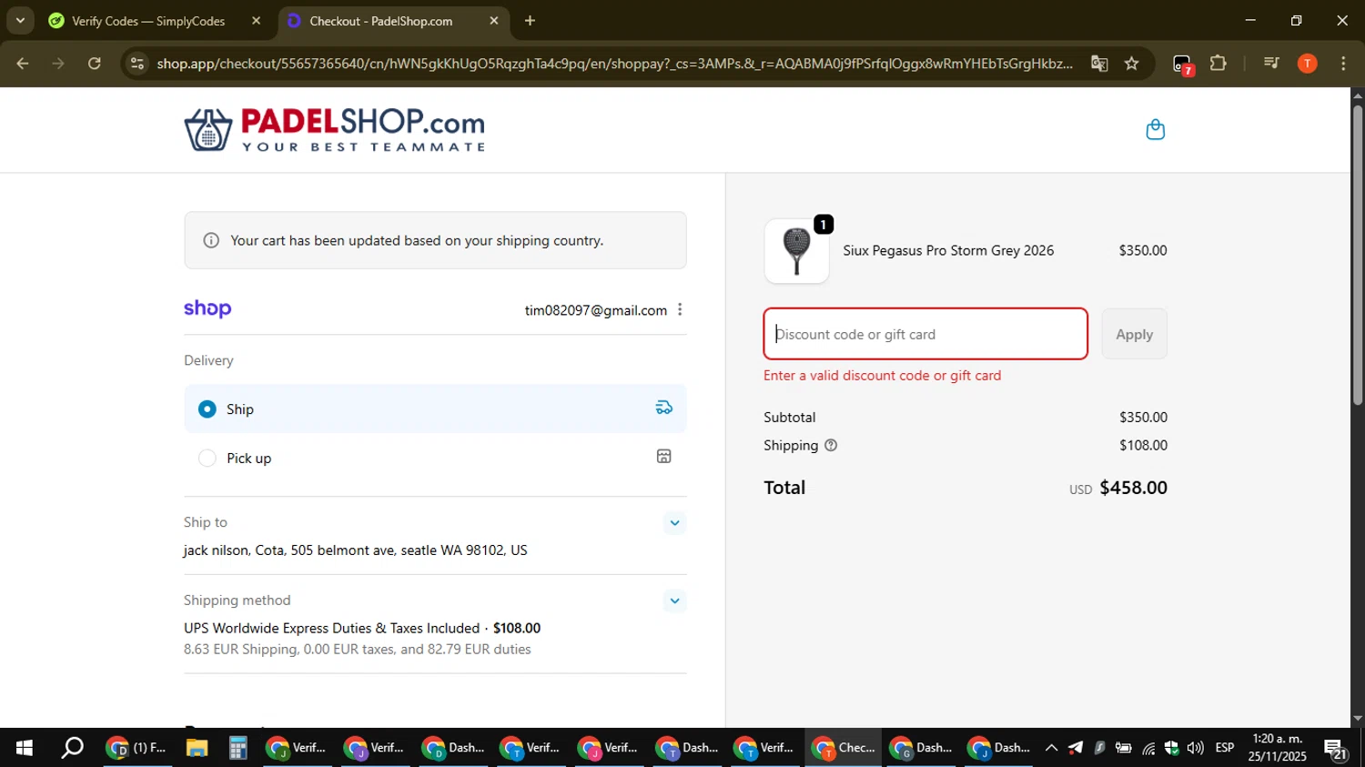This screenshot has width=1365, height=767.
Task: Click 'UPS Worldwide Express Duties & Taxes Included'
Action: 331,628
